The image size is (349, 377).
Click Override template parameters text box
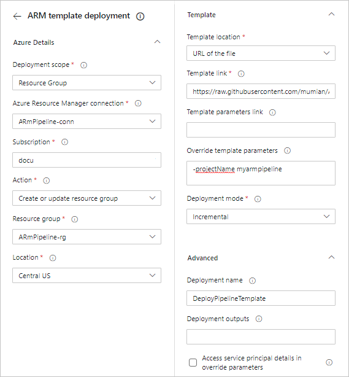click(261, 173)
